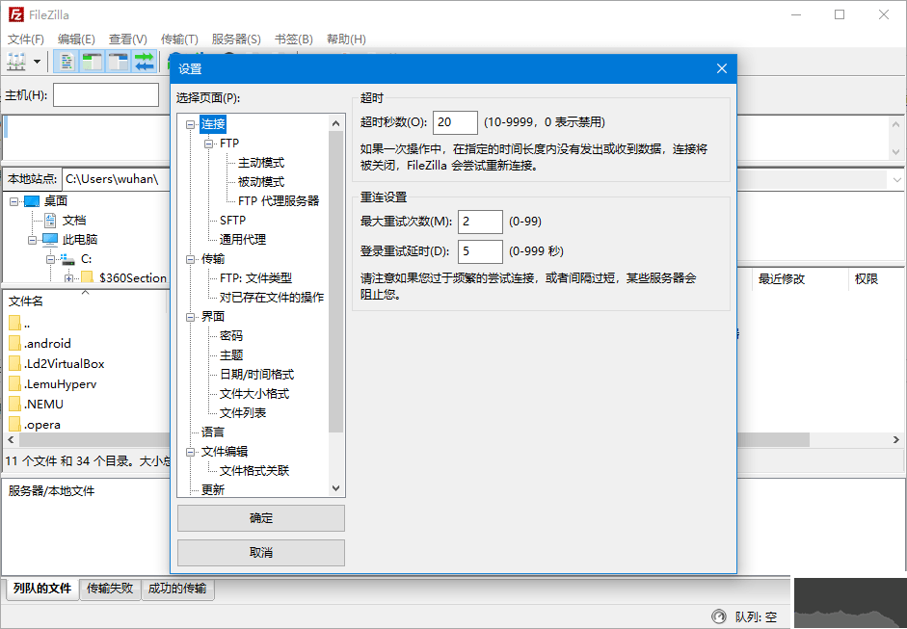
Task: Select 主题 settings page
Action: [230, 355]
